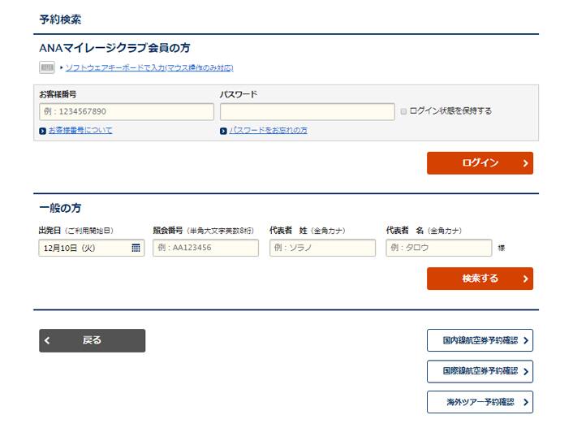573x428 pixels.
Task: Open the パスワードをお忘れの方 link
Action: pyautogui.click(x=268, y=131)
